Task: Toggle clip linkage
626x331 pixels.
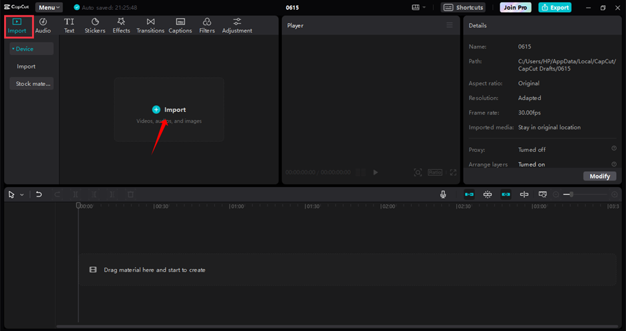Action: [506, 194]
